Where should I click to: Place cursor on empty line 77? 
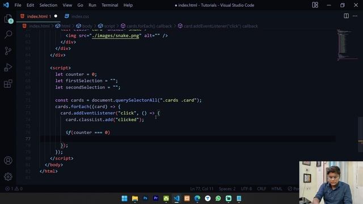pyautogui.click(x=188, y=139)
